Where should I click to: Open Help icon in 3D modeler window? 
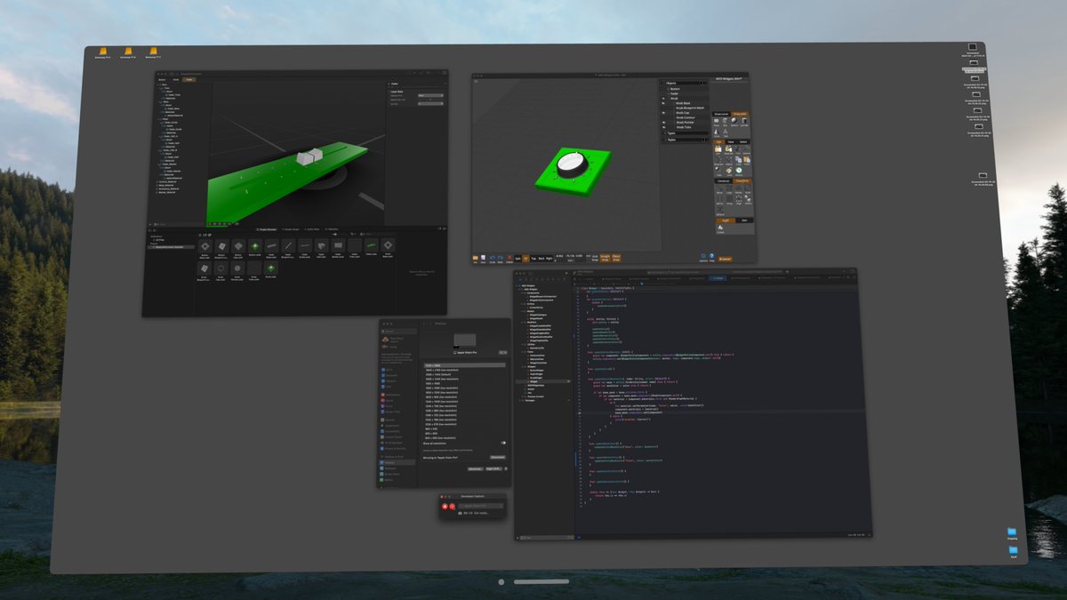(x=712, y=256)
